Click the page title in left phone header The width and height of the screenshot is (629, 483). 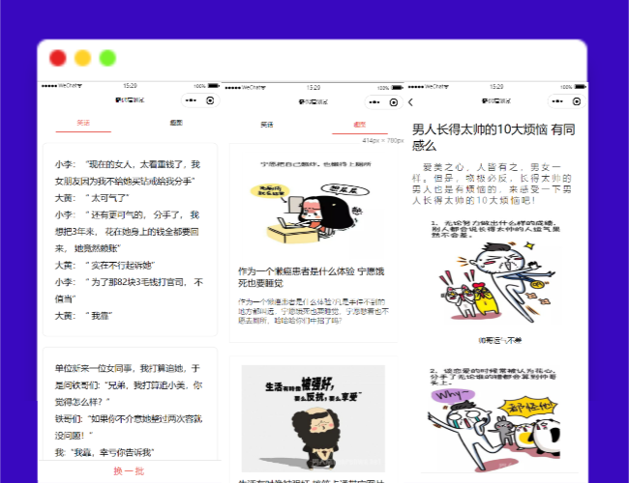130,100
